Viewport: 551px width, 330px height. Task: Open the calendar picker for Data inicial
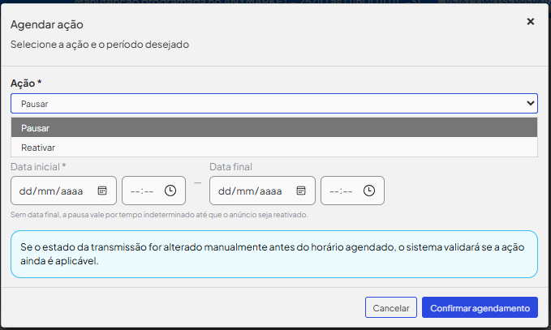click(102, 191)
